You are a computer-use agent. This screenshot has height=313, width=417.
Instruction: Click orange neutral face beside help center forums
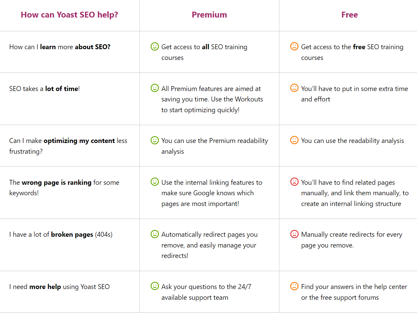(x=294, y=286)
